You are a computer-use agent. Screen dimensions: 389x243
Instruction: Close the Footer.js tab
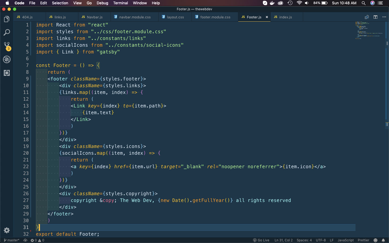[267, 17]
